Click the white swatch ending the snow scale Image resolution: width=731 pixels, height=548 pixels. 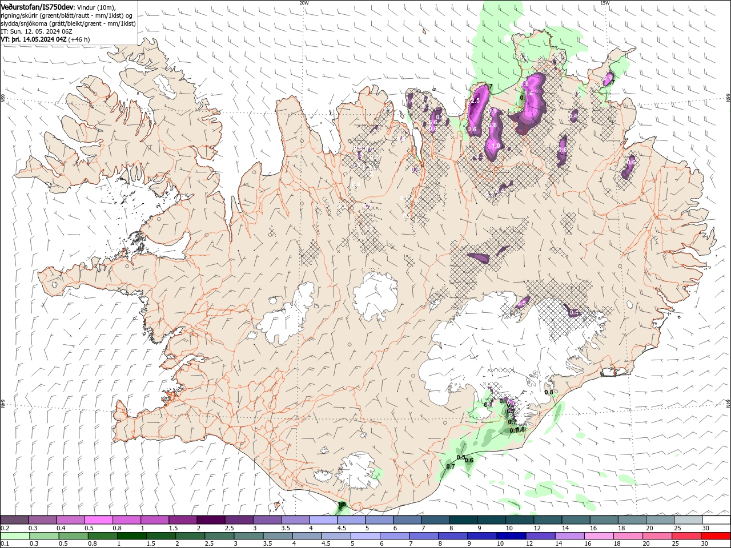pos(716,520)
